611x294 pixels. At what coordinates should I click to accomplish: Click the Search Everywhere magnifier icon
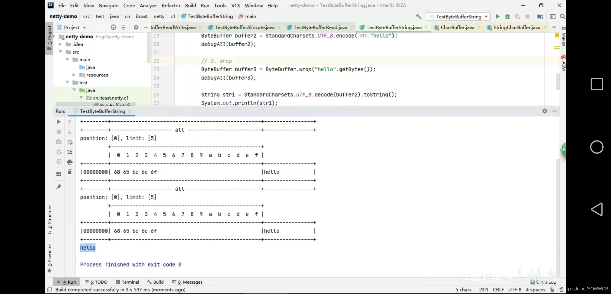click(x=563, y=17)
